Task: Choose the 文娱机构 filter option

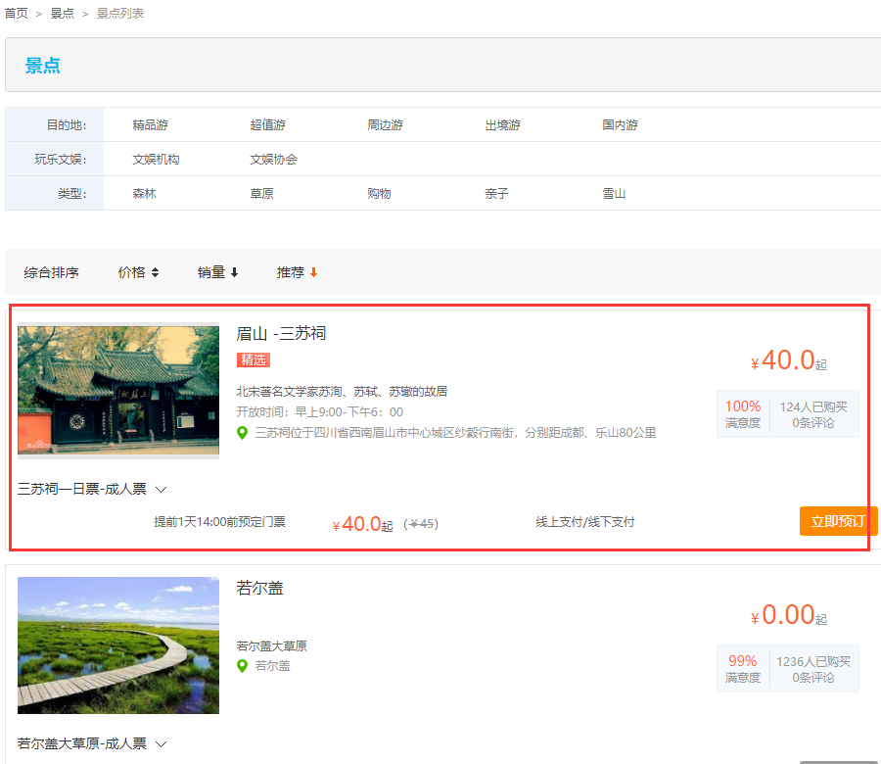Action: point(156,160)
